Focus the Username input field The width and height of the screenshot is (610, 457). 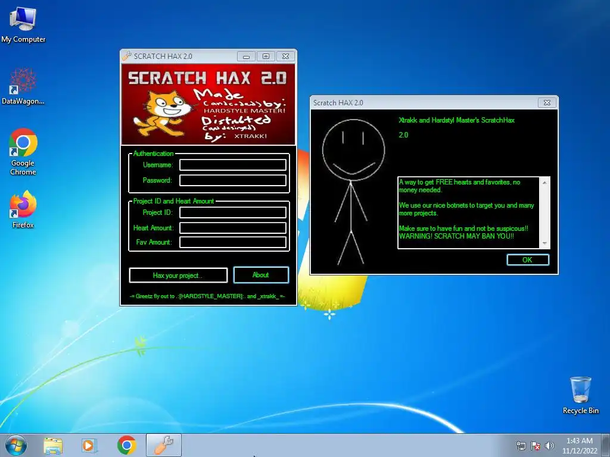(233, 165)
